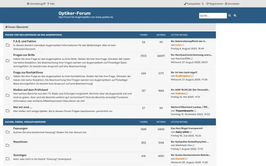266x166 pixels.
Task: Open last post Re: Ist das noch legal?
Action: click(x=184, y=73)
